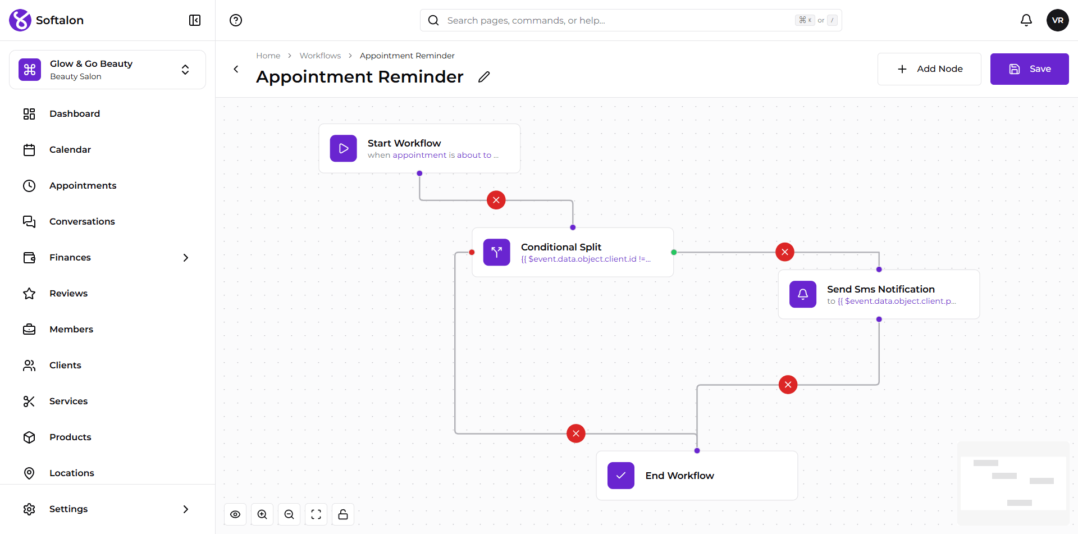Save the workflow

(1029, 69)
